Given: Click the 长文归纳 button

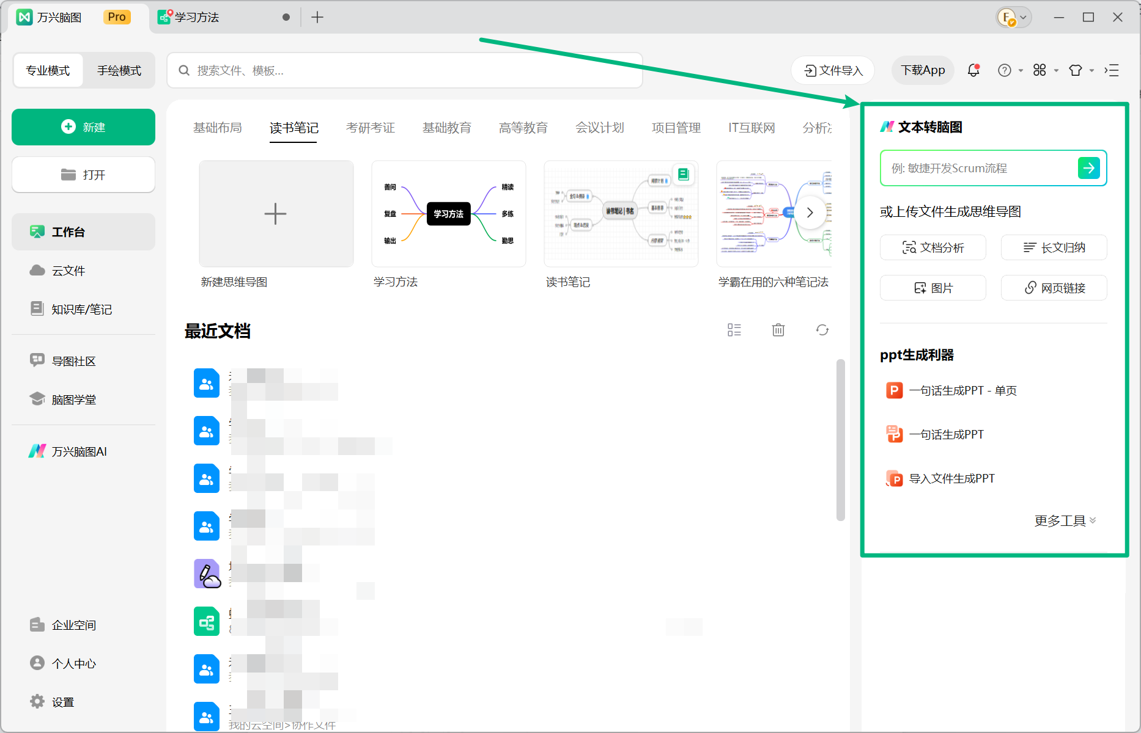Looking at the screenshot, I should [1054, 247].
